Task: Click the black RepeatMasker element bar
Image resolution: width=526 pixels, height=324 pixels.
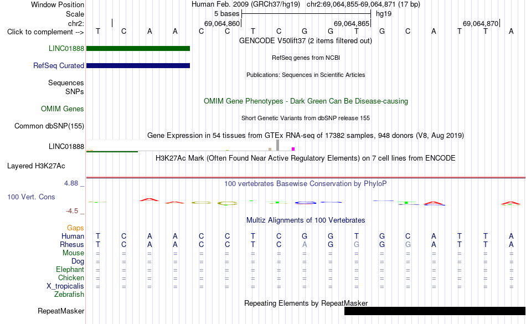Action: click(x=435, y=311)
